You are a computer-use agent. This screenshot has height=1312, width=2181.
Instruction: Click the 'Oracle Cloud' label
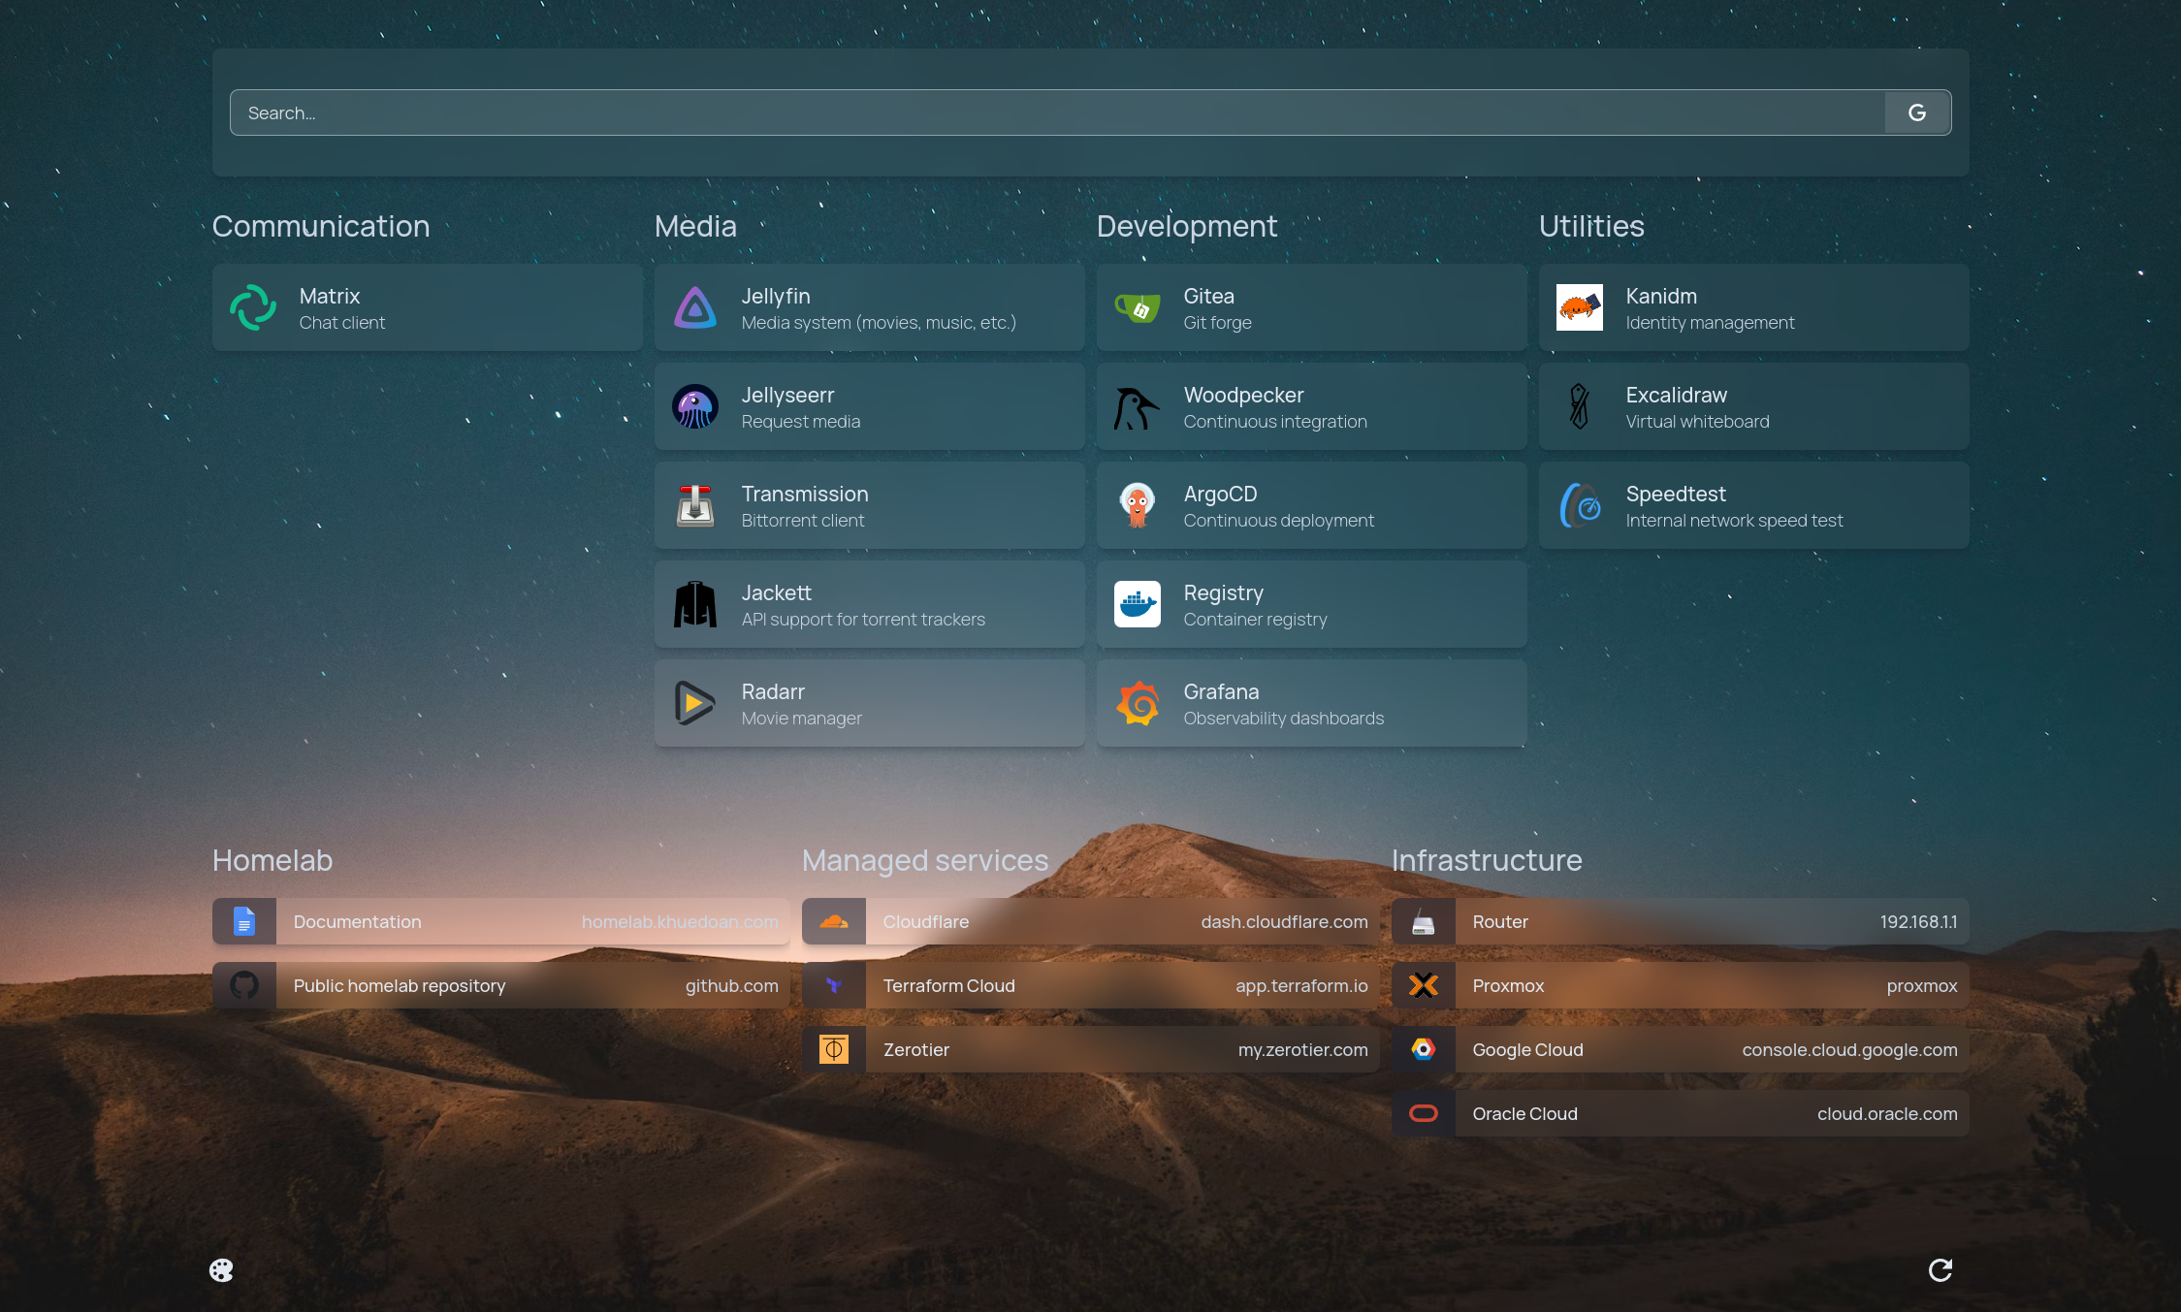pos(1524,1113)
